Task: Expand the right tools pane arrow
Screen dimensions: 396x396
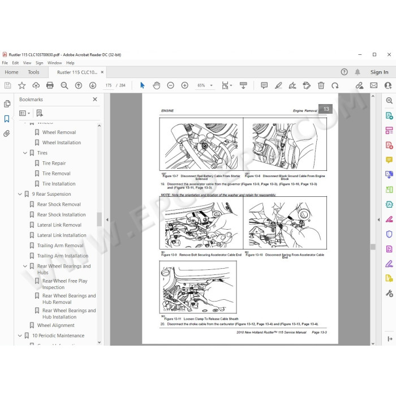Action: click(378, 219)
